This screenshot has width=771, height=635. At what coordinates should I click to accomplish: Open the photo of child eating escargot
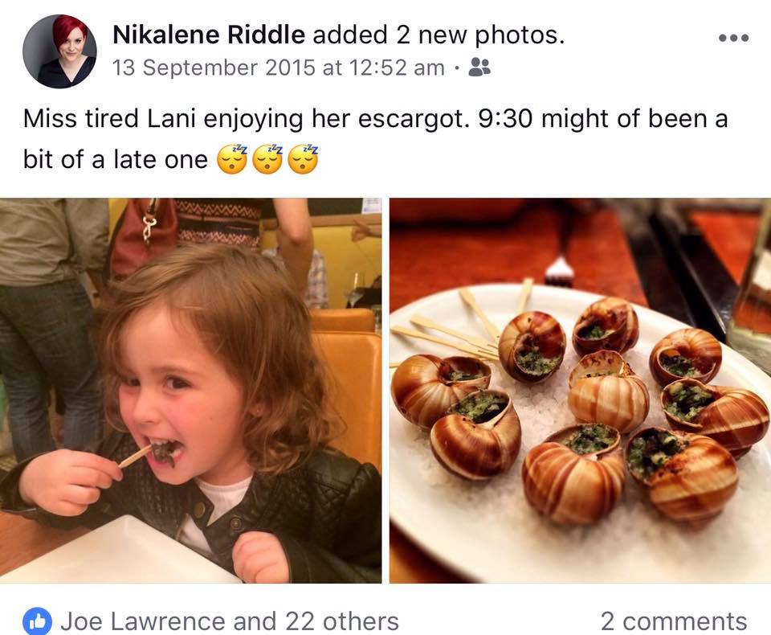[190, 391]
